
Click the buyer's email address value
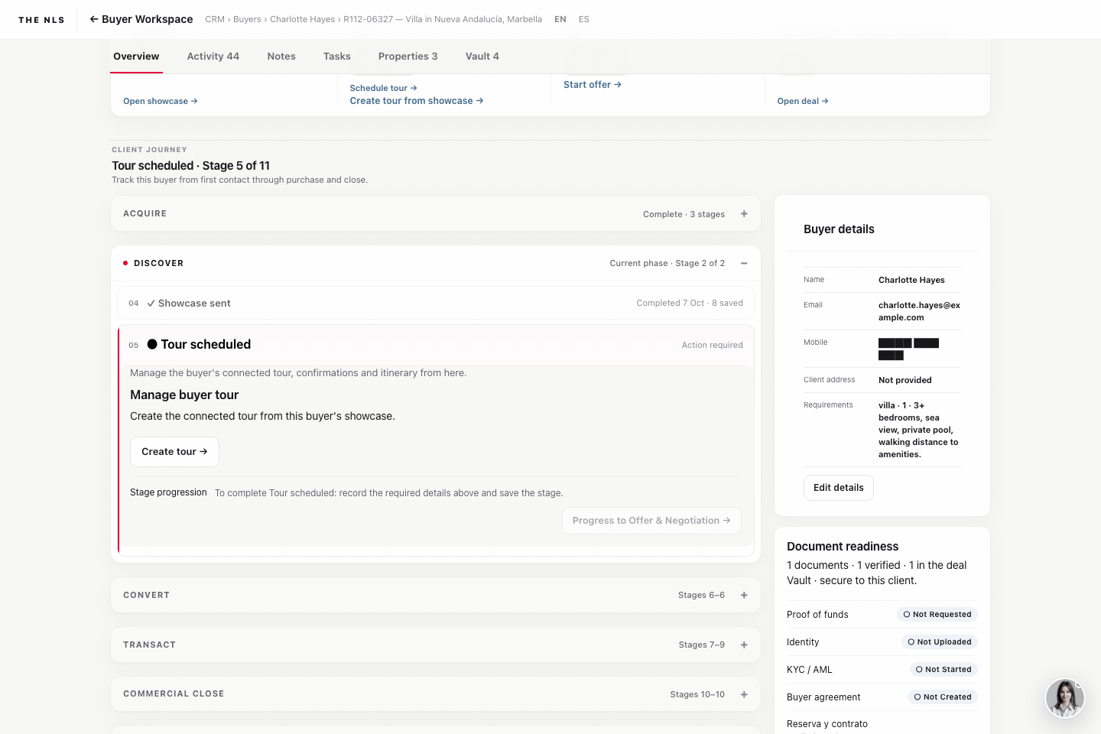click(919, 311)
